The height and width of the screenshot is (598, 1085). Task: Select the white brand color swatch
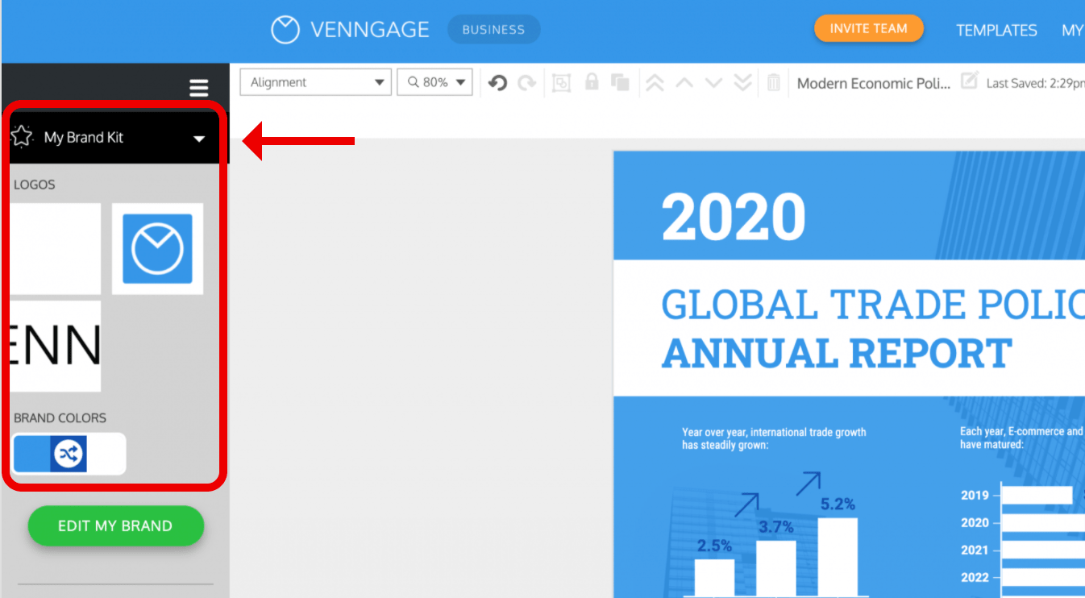pos(106,455)
